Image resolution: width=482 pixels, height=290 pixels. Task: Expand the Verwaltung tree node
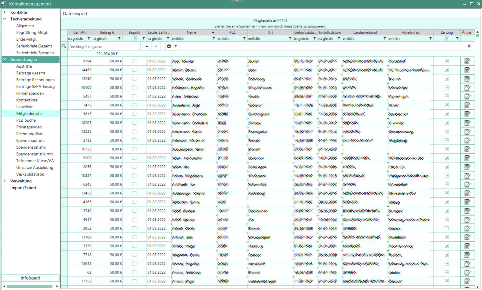(x=5, y=181)
